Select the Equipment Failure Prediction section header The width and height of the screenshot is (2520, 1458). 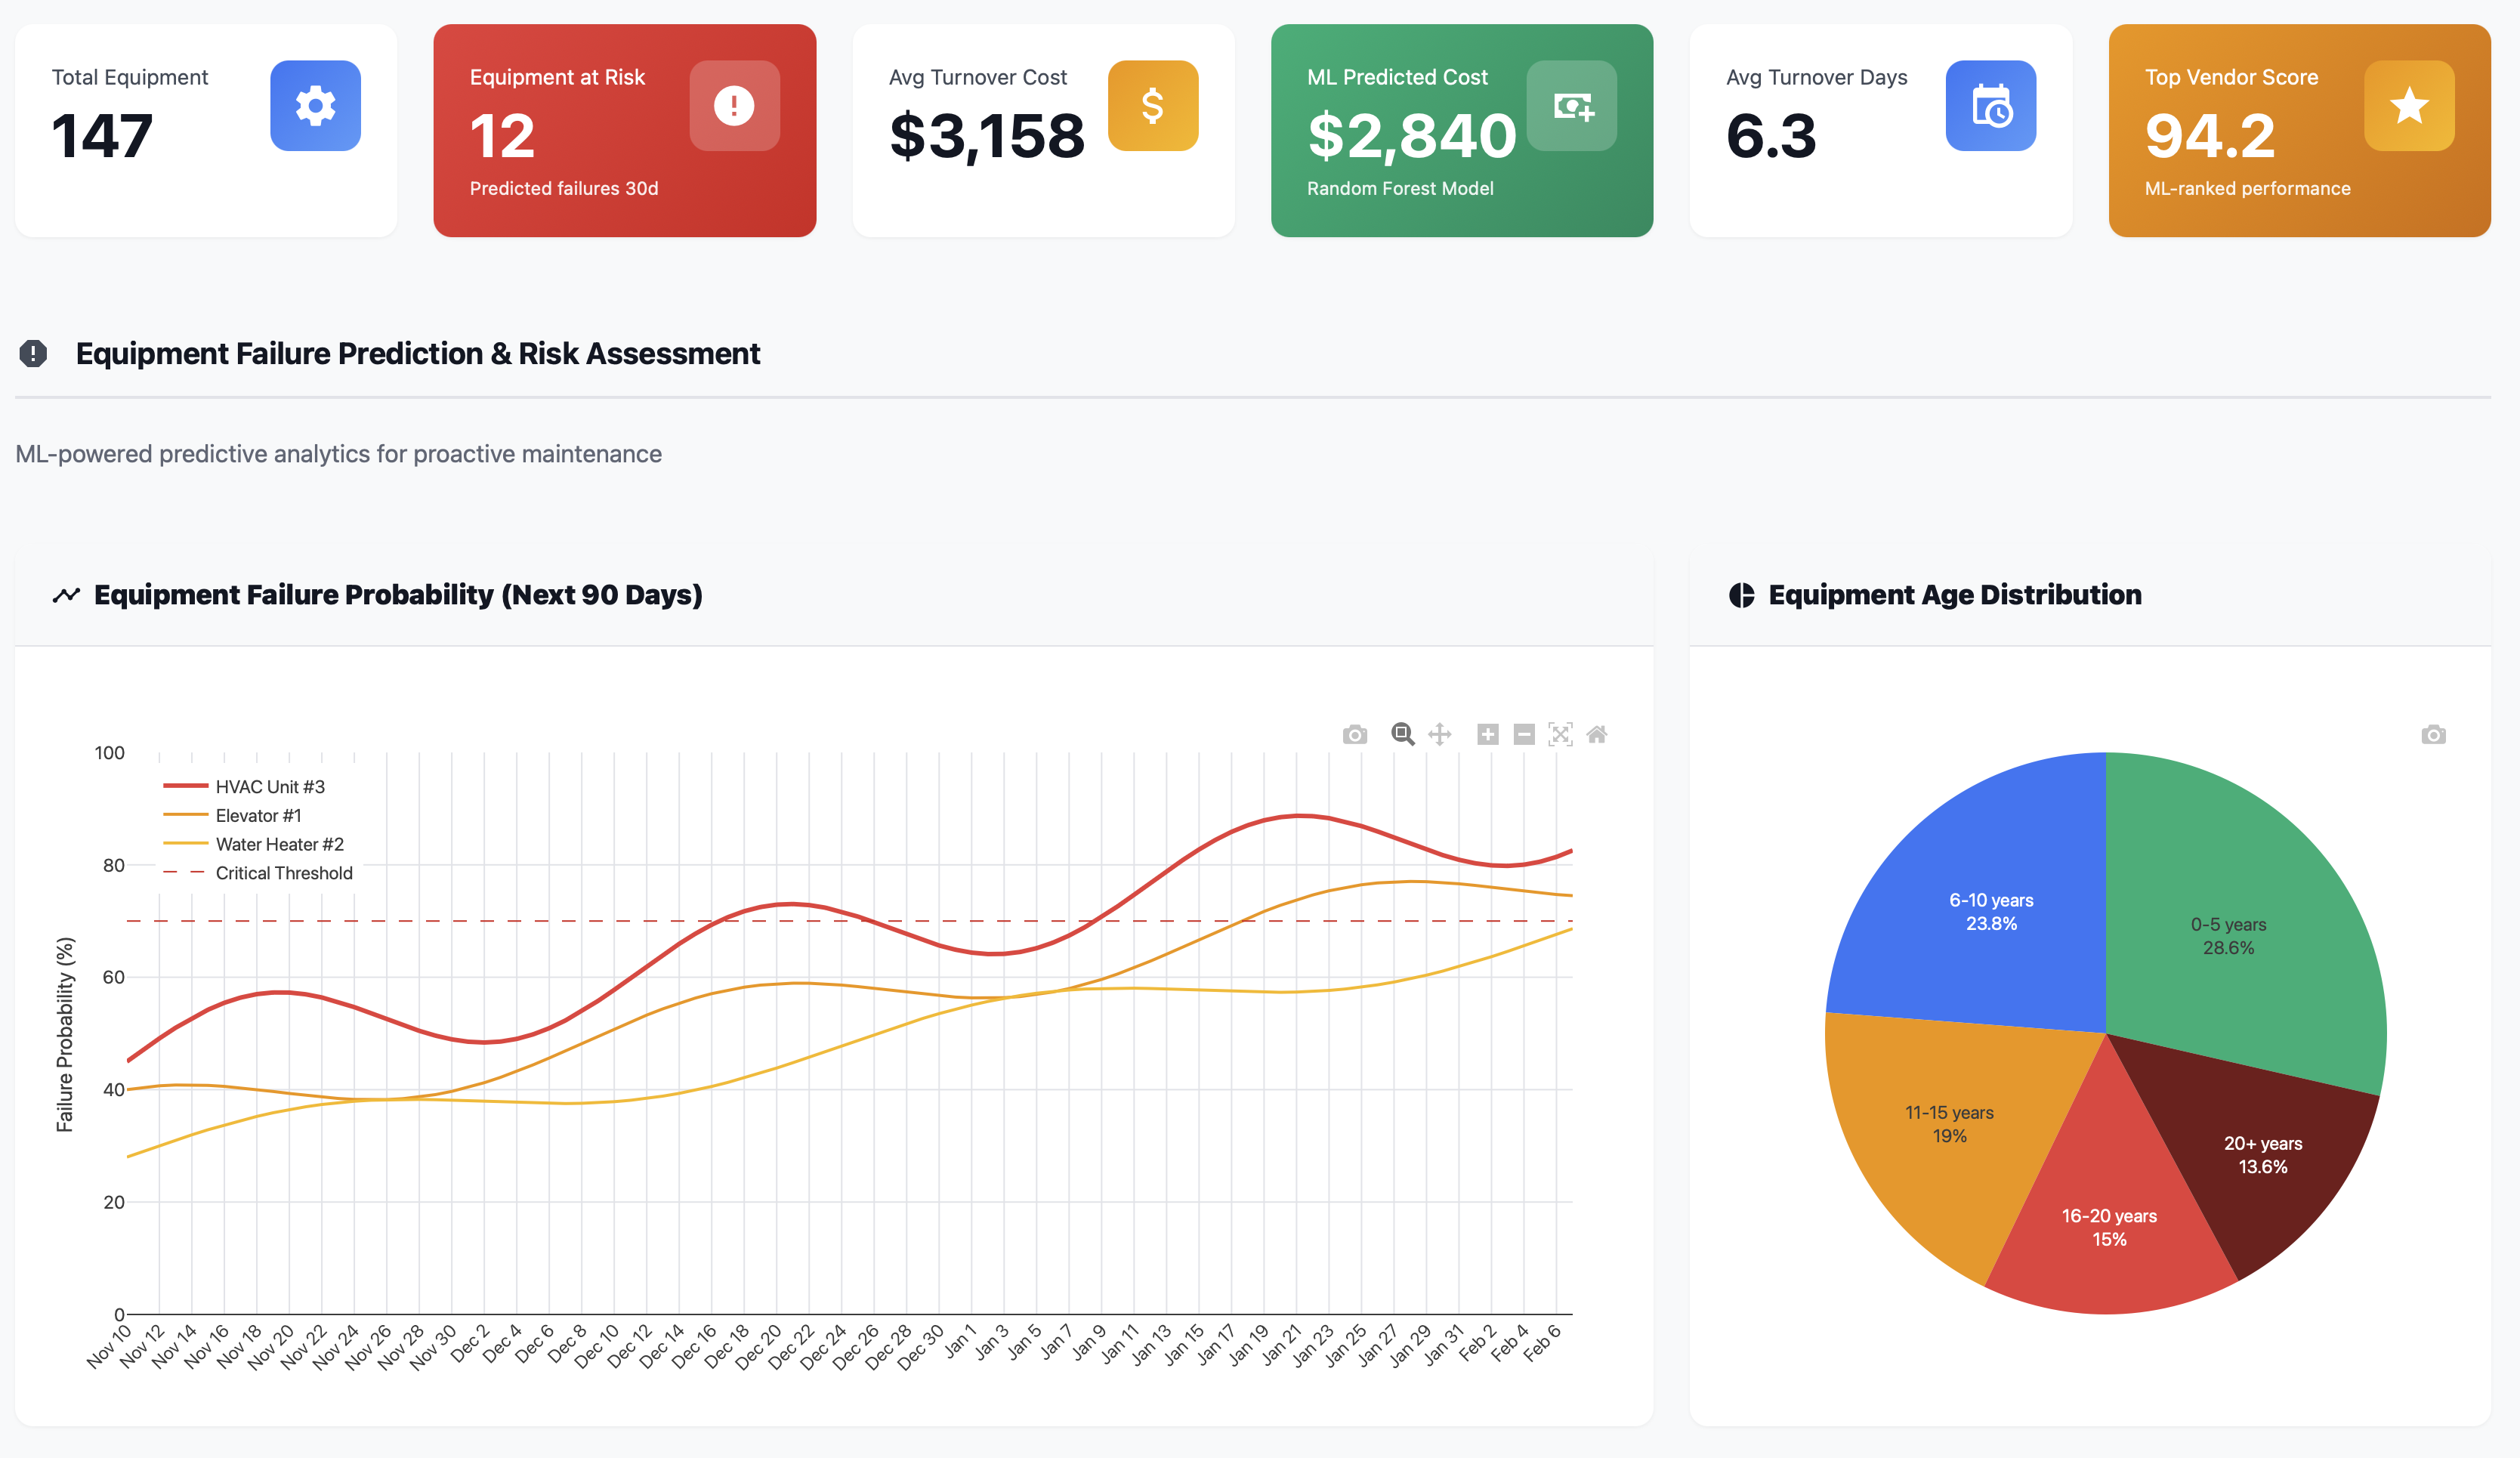[418, 353]
